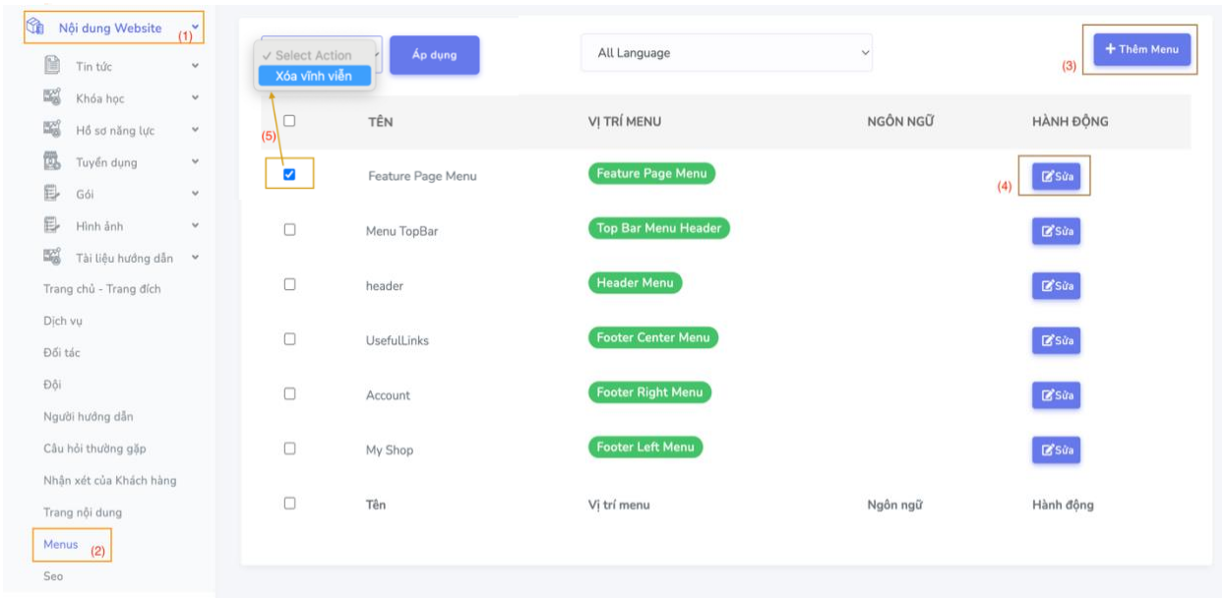Click the Nội dung Website cube icon
The width and height of the screenshot is (1226, 598).
pos(32,29)
